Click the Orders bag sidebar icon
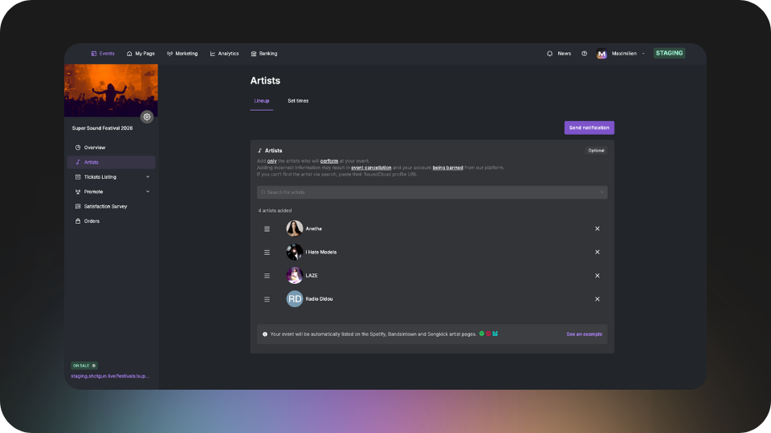The image size is (771, 433). [78, 221]
